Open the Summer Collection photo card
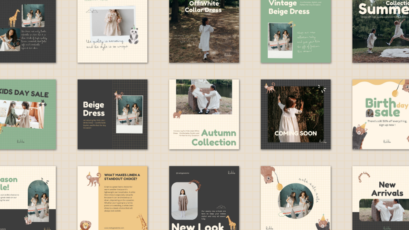This screenshot has height=230, width=409. pyautogui.click(x=381, y=31)
